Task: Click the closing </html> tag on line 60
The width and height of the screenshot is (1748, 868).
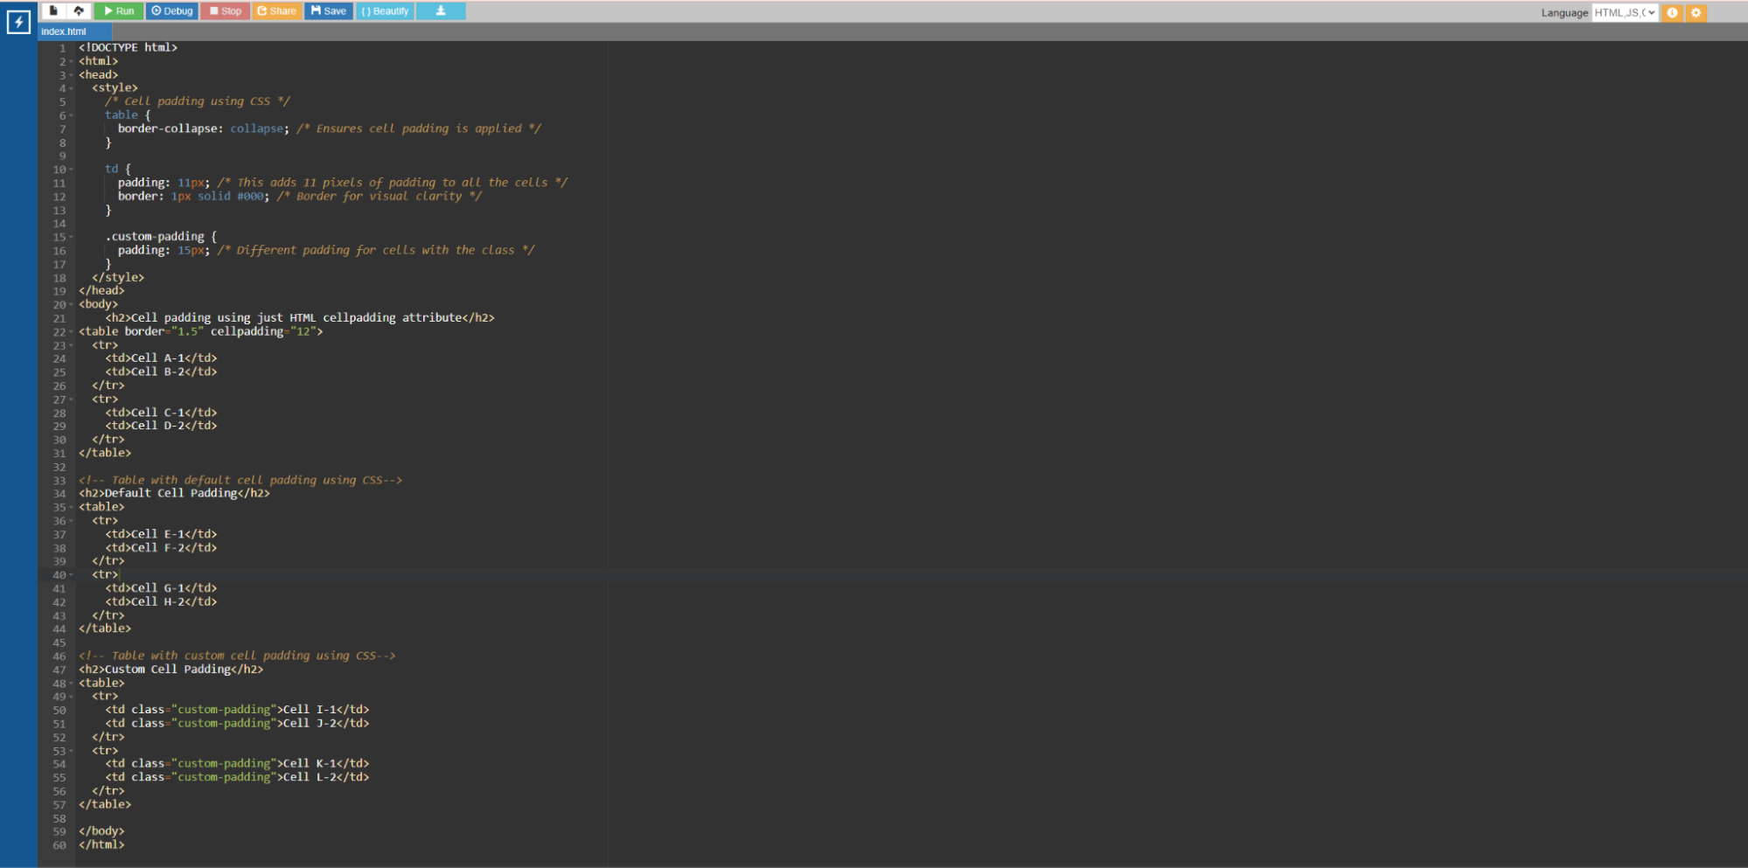Action: [x=101, y=845]
